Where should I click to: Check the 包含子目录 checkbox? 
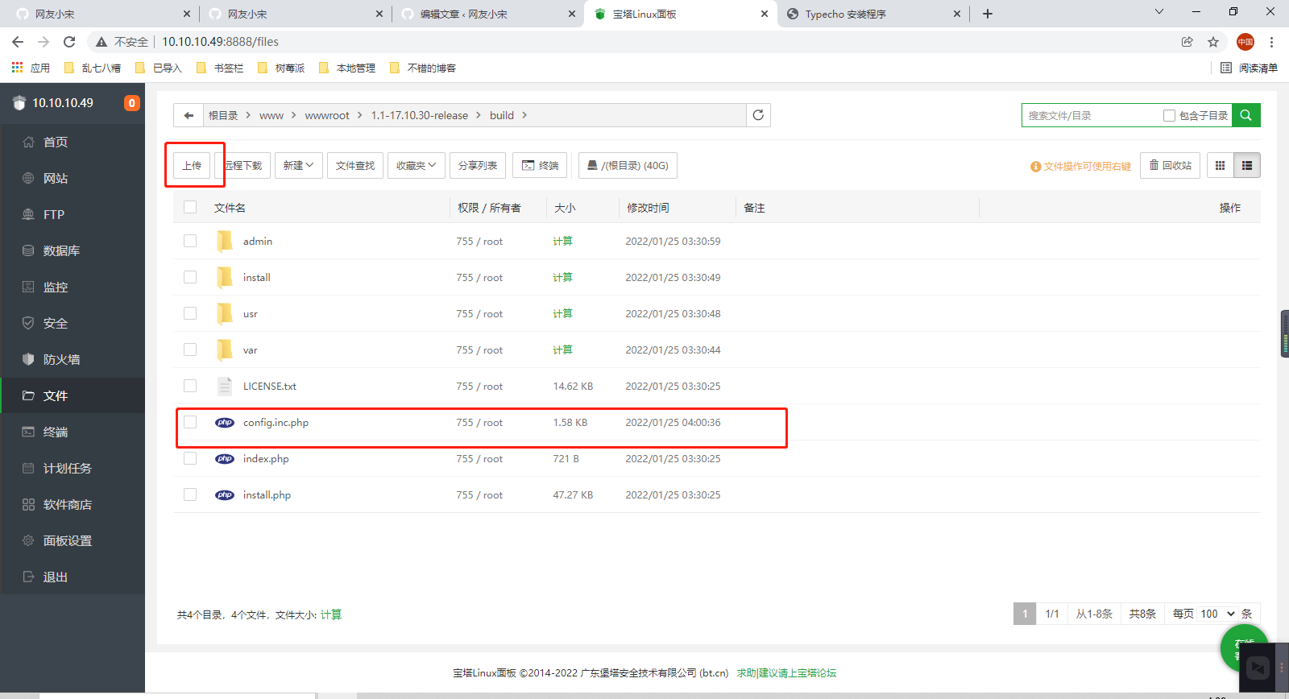1169,116
